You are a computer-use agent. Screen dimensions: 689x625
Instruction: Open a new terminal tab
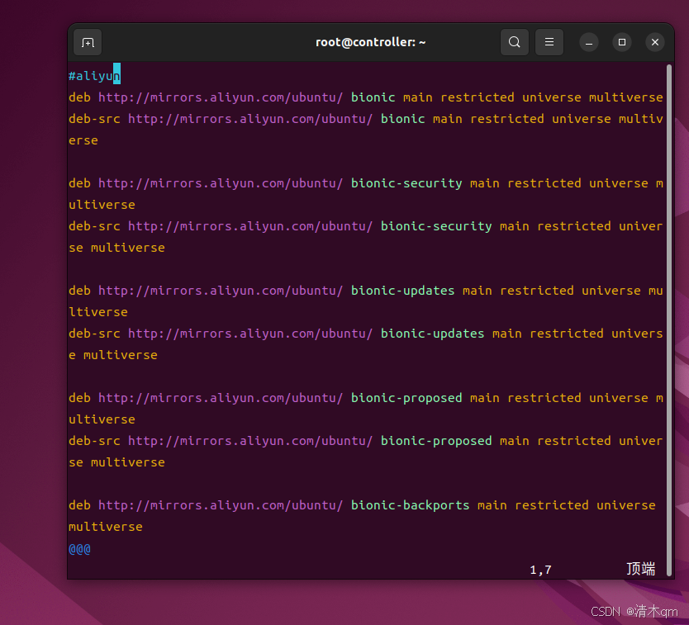[88, 43]
